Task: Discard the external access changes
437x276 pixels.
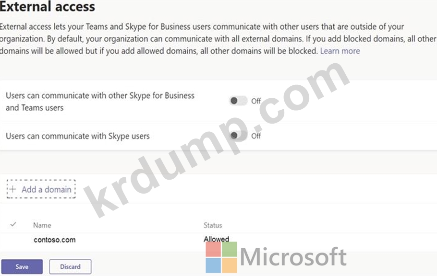Action: (x=70, y=266)
